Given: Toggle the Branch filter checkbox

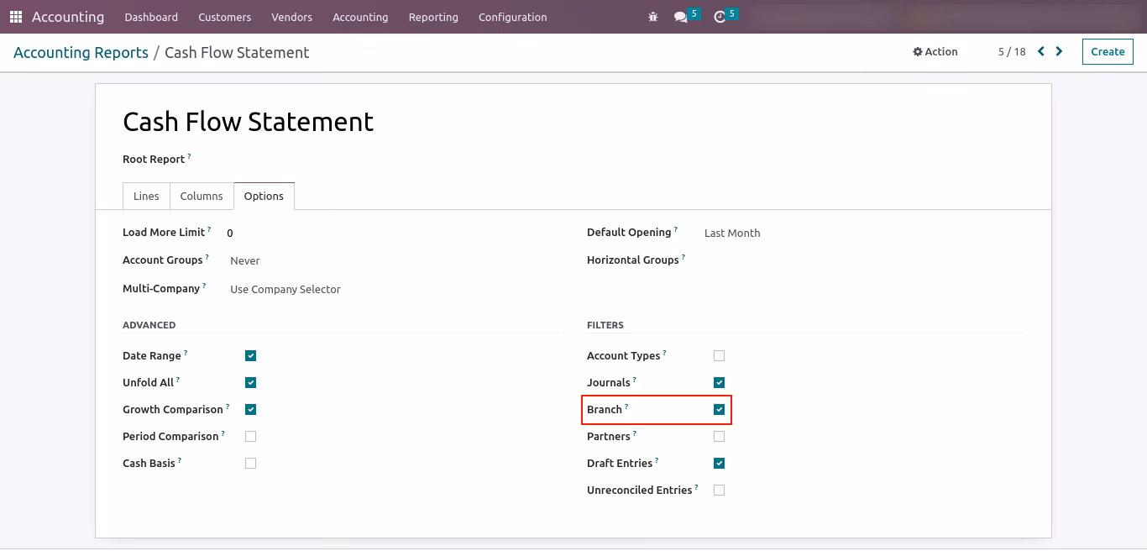Looking at the screenshot, I should (x=719, y=409).
